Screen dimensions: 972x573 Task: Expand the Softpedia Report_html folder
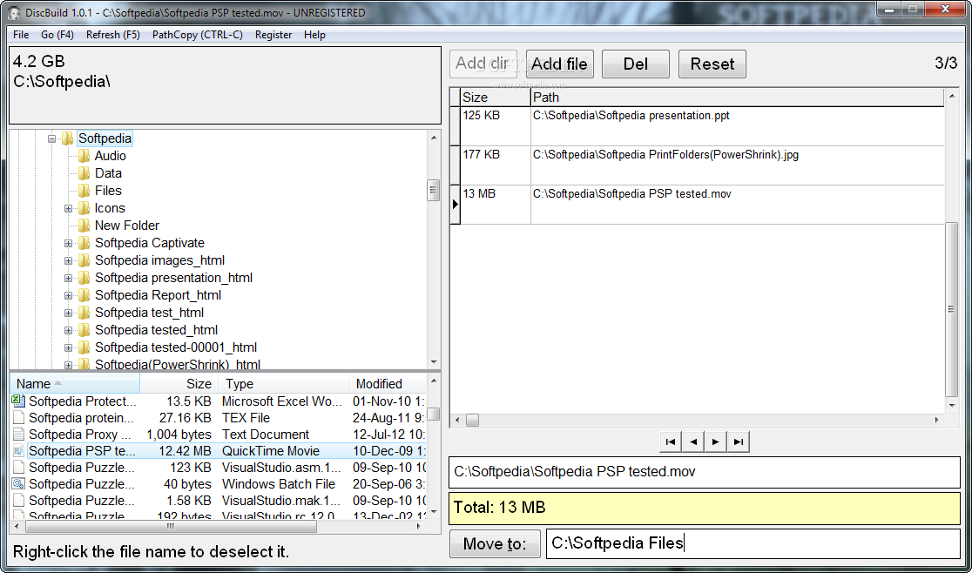coord(68,295)
